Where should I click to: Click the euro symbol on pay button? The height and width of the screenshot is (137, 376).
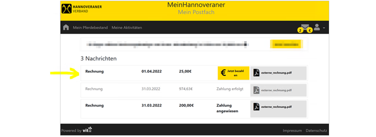[x=223, y=73]
